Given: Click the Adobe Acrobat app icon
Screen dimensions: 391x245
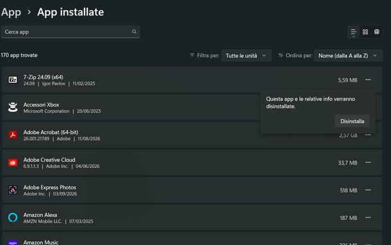Looking at the screenshot, I should 13,135.
